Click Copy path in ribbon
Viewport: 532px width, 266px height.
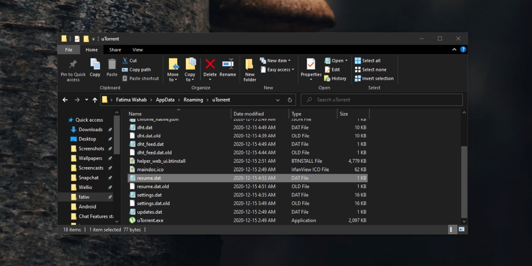click(137, 70)
